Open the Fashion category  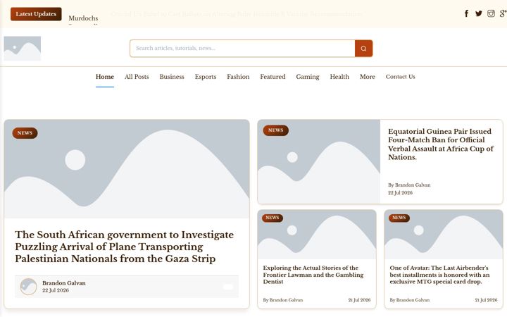click(x=238, y=77)
